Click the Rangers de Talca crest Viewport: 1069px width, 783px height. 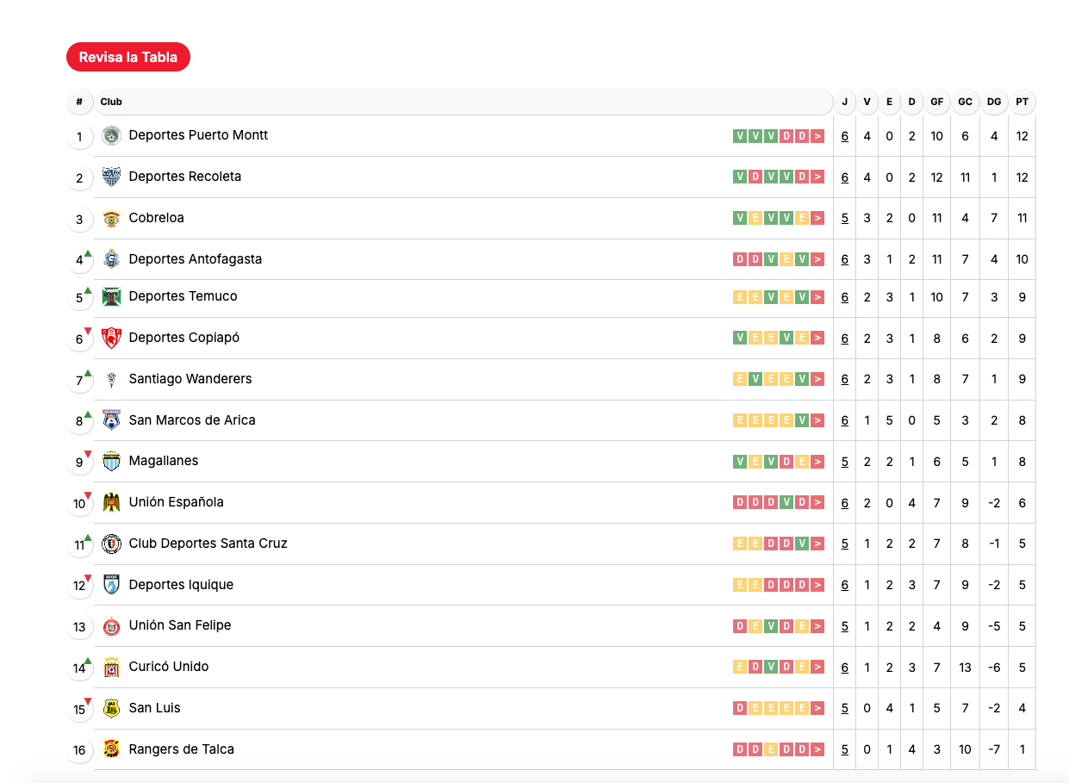[x=111, y=749]
